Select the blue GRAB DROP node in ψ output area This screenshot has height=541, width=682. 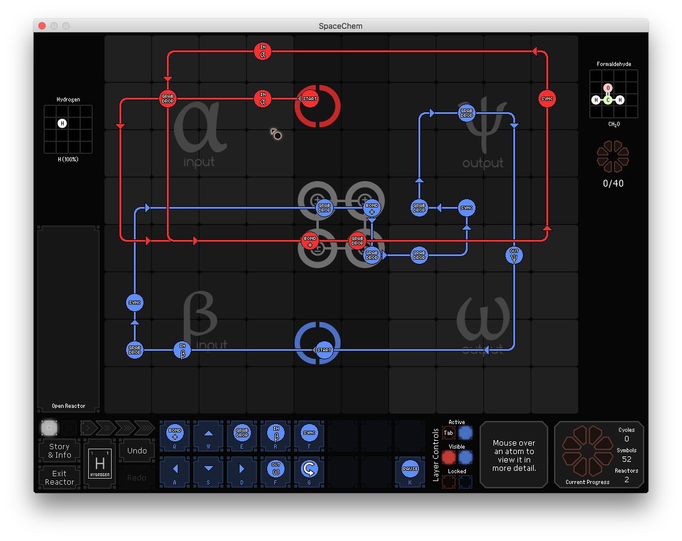pyautogui.click(x=466, y=113)
